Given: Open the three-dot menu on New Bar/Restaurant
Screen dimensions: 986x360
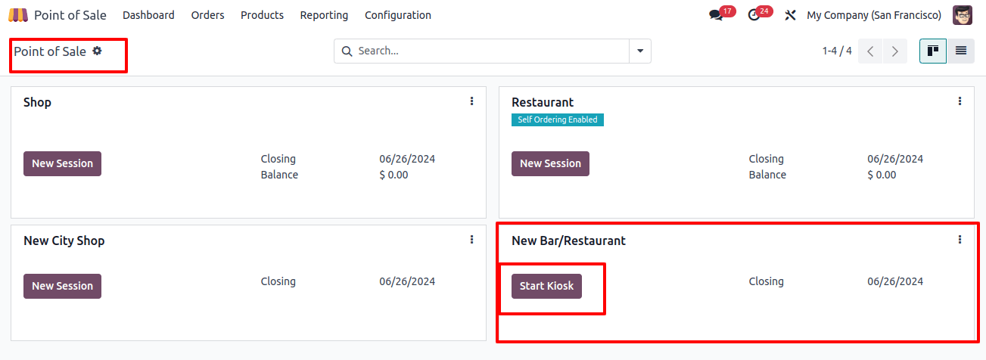Looking at the screenshot, I should tap(960, 239).
